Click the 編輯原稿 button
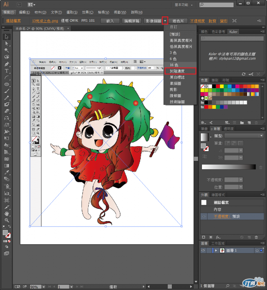Viewport: 267px width, 290px height. pos(132,21)
